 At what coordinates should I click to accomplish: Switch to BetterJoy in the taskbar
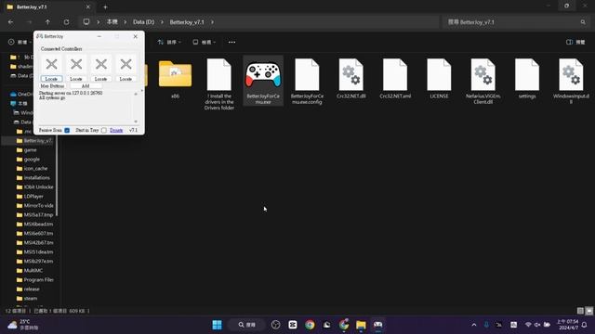pyautogui.click(x=378, y=325)
